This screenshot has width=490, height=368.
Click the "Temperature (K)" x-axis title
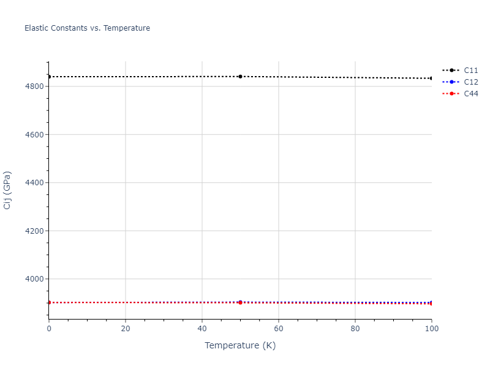(240, 345)
